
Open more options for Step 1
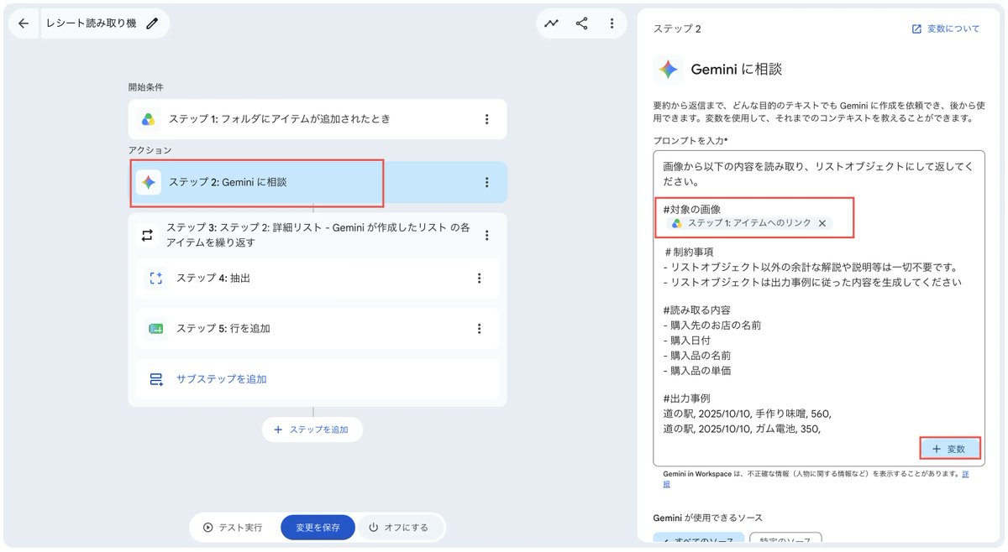point(486,119)
